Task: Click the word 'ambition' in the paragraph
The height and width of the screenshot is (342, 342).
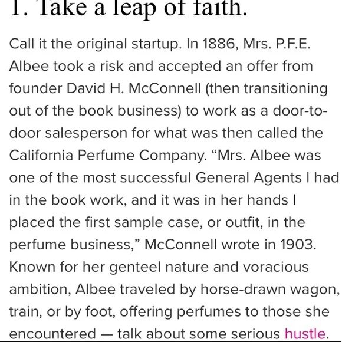Action: coord(40,289)
